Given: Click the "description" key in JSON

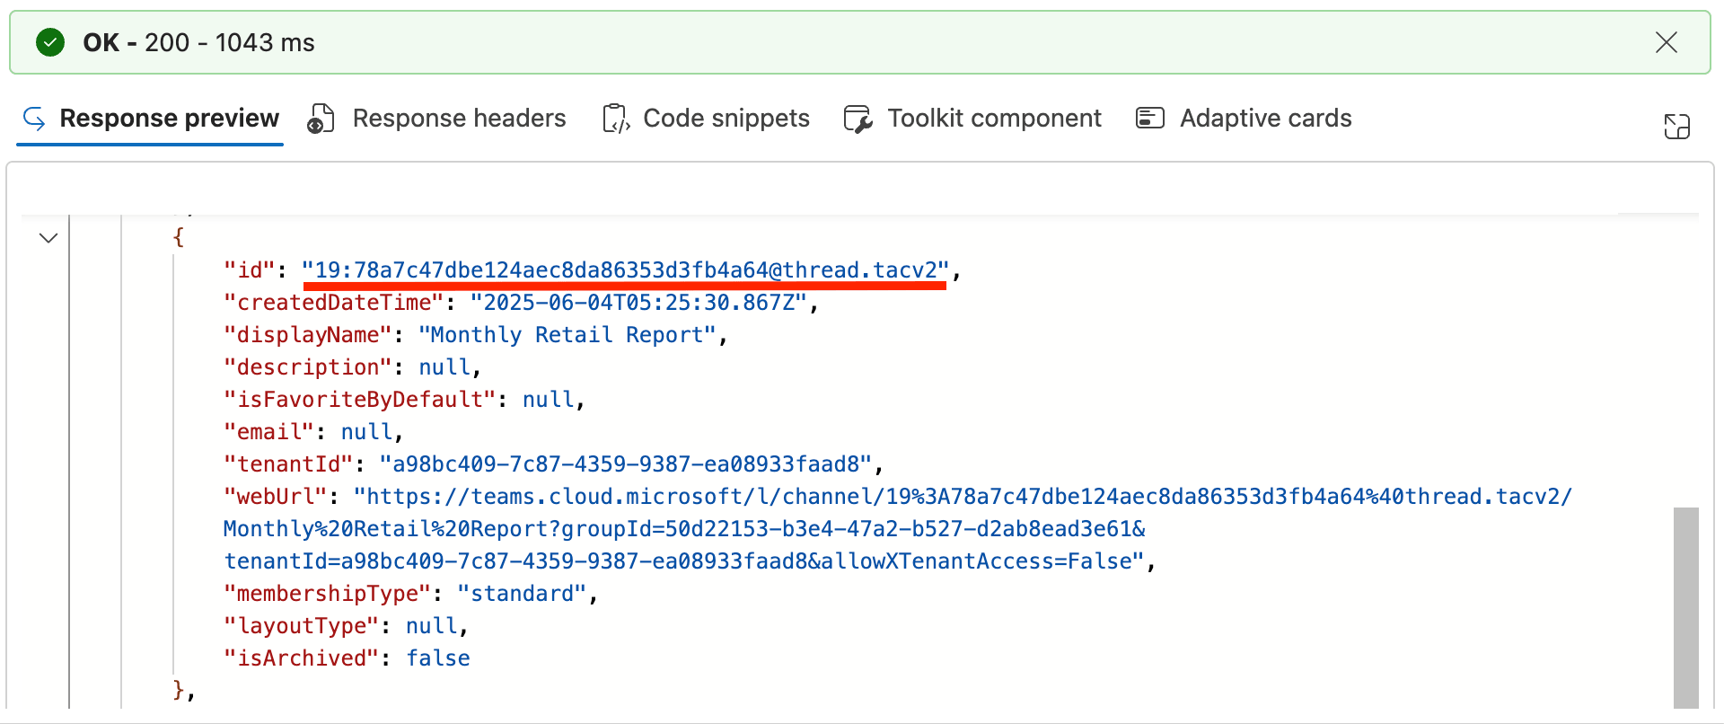Looking at the screenshot, I should pos(308,367).
